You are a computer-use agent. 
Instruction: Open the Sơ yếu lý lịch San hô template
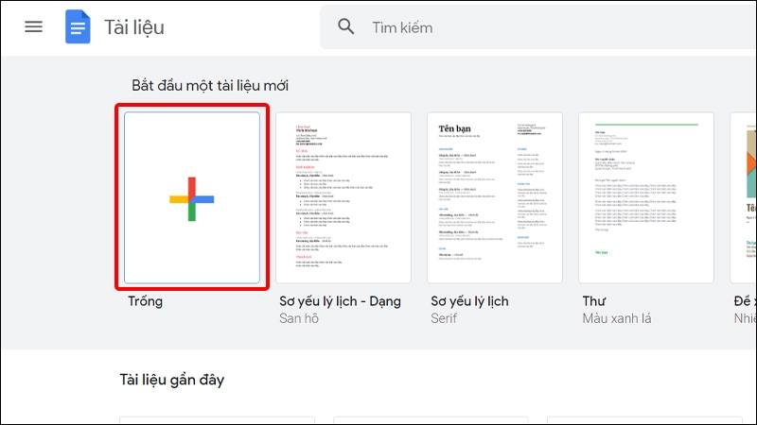click(343, 197)
